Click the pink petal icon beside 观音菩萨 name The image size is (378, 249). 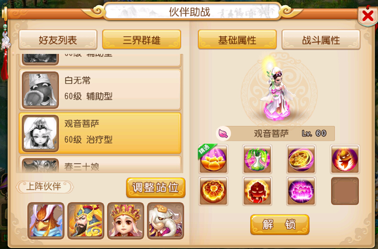pos(223,133)
